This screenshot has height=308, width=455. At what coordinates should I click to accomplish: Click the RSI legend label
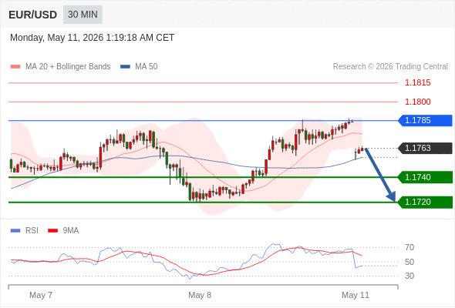coord(32,231)
